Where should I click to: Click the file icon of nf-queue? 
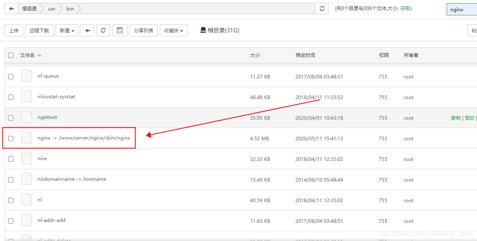coord(27,76)
